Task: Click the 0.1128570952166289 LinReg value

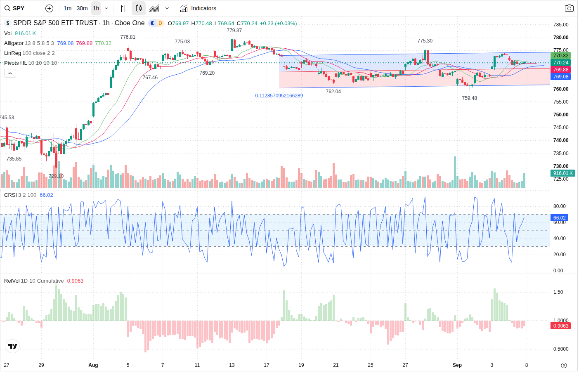Action: pyautogui.click(x=279, y=96)
